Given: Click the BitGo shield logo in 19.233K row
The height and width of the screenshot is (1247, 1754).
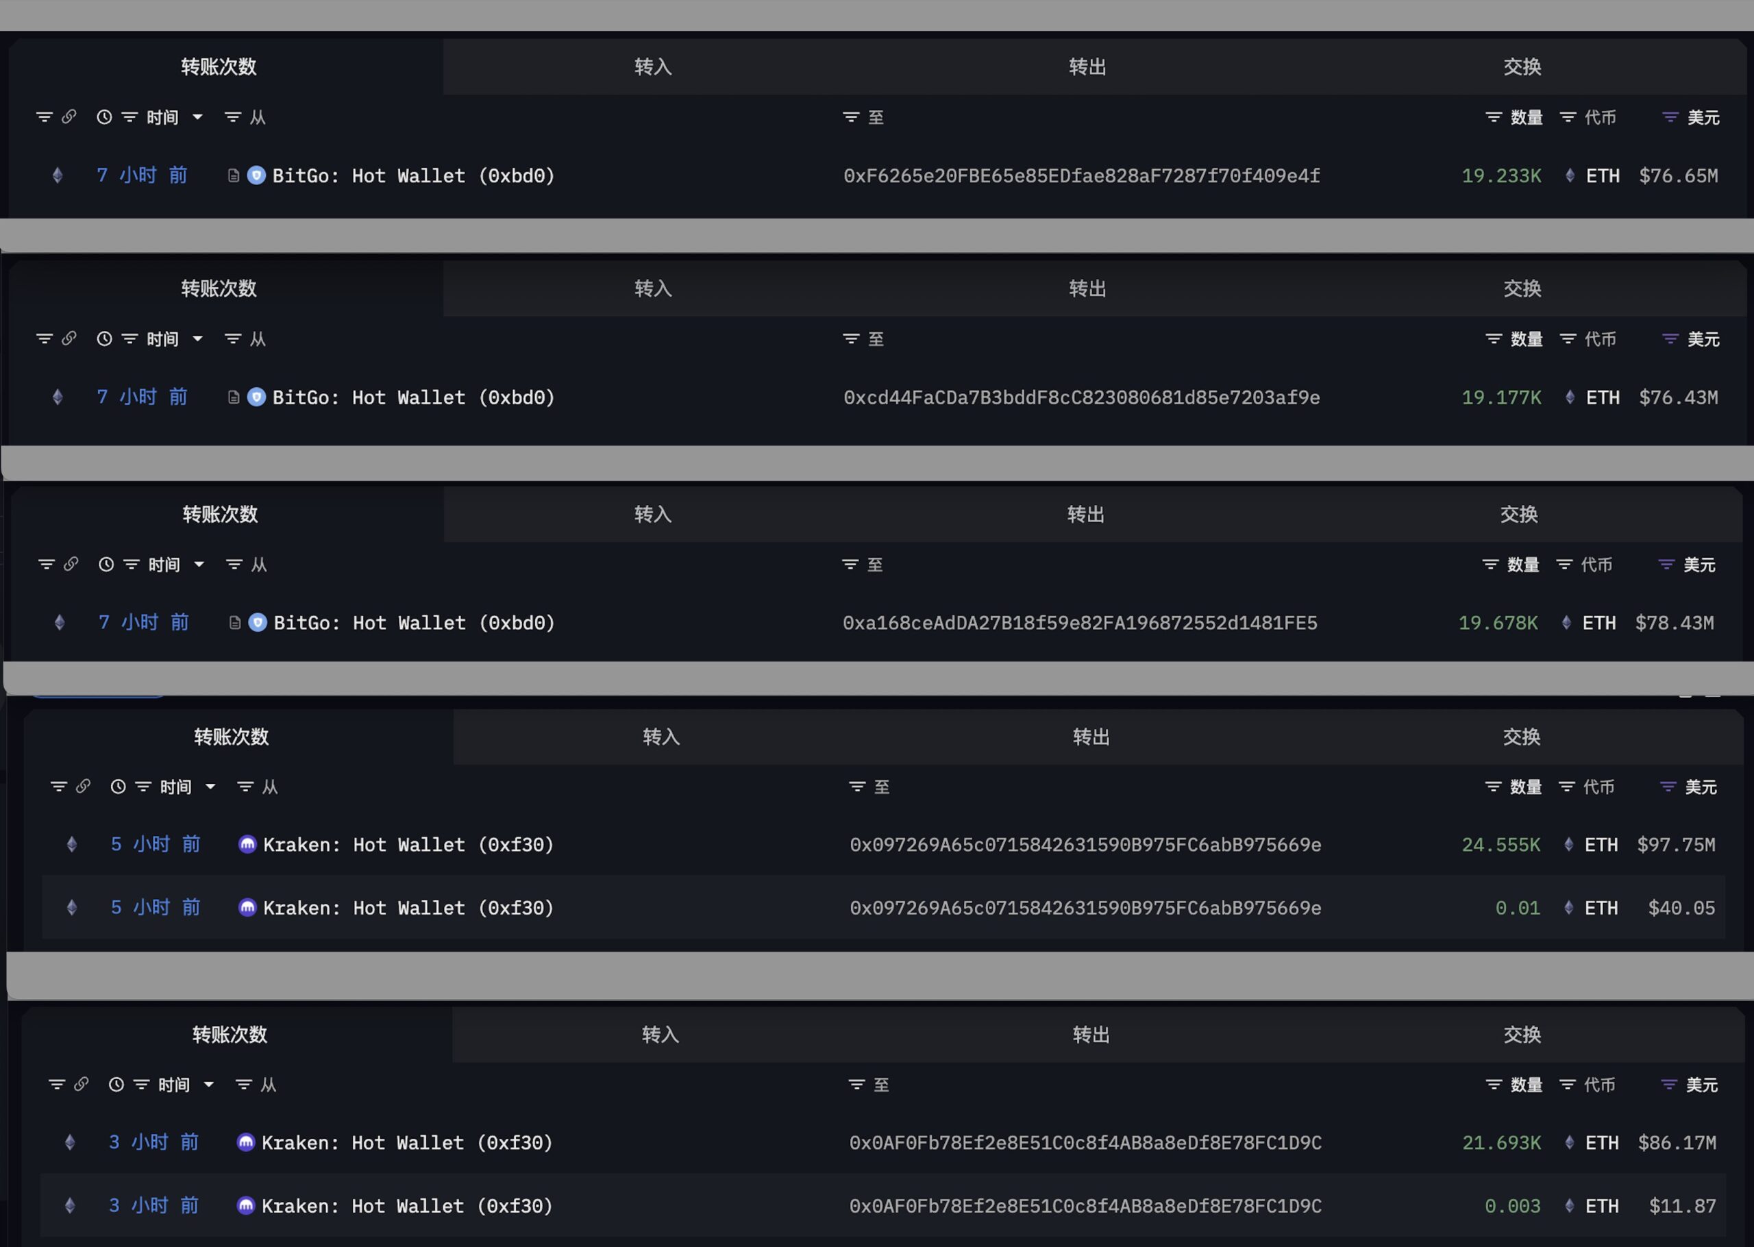Looking at the screenshot, I should point(256,176).
